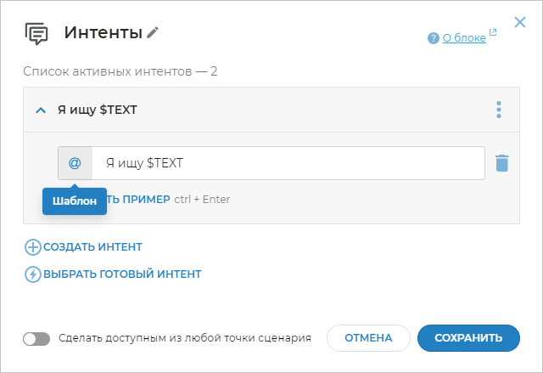
Task: Enable the «доступным из любой точки сценария» switch
Action: pyautogui.click(x=36, y=338)
